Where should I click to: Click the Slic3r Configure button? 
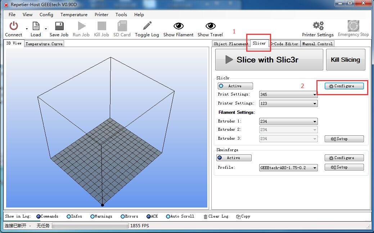pos(344,86)
